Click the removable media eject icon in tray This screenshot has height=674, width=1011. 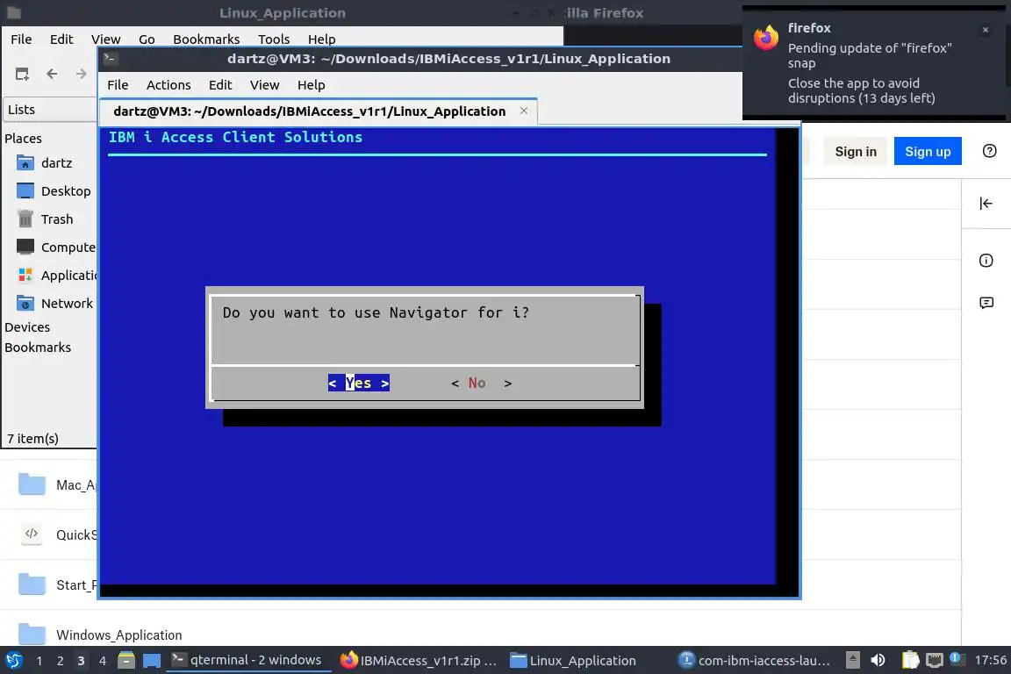coord(852,661)
